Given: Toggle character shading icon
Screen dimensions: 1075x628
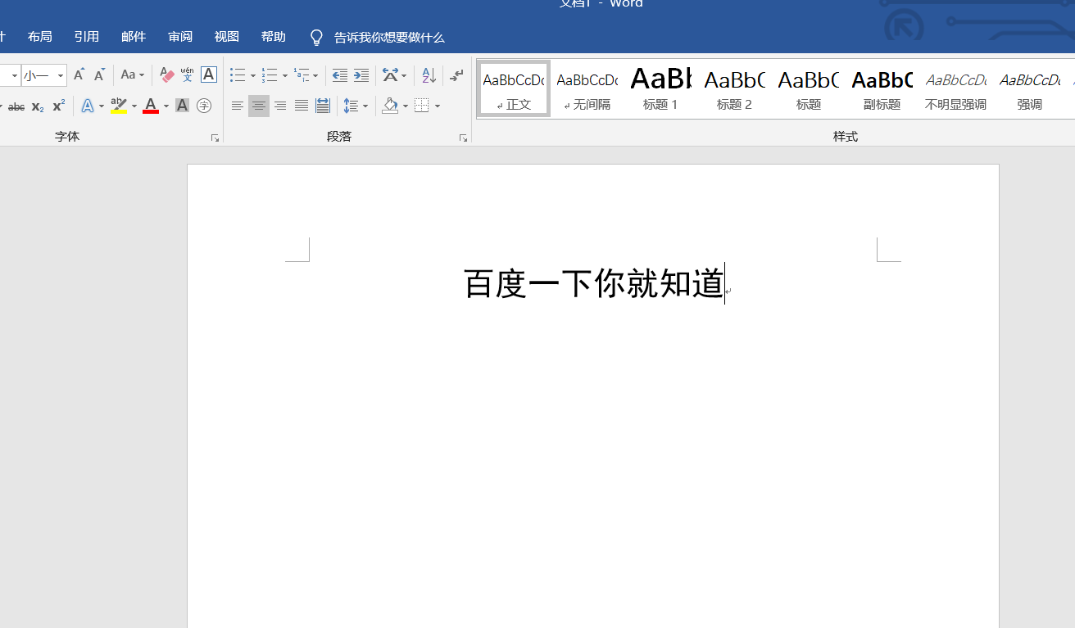Looking at the screenshot, I should (x=183, y=106).
